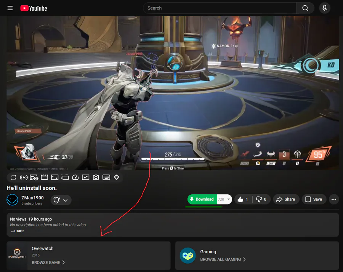
Task: Click the "No views 19 hours ago" text
Action: [31, 219]
